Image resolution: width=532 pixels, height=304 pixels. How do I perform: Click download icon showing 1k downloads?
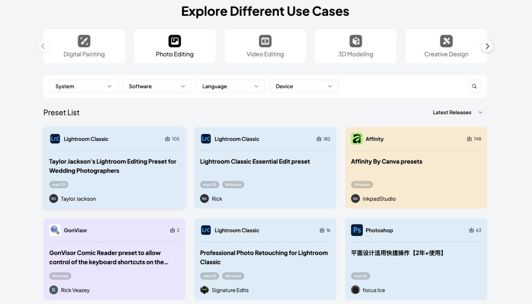(322, 231)
